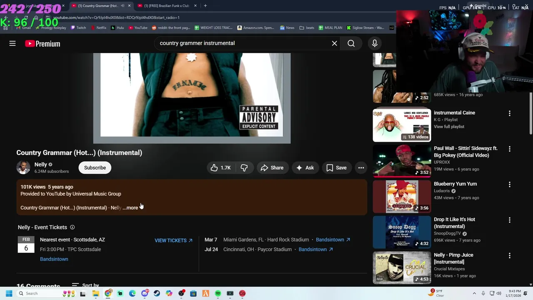Show hidden system tray icons
This screenshot has height=300, width=533.
474,293
